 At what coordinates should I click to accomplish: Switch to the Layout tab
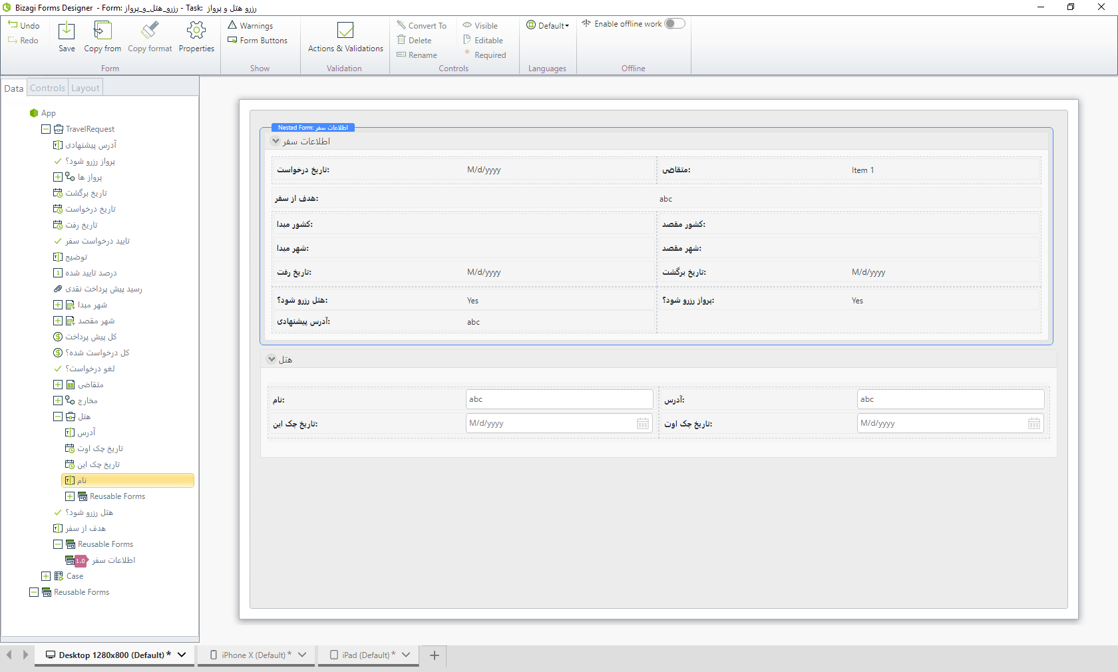point(85,88)
